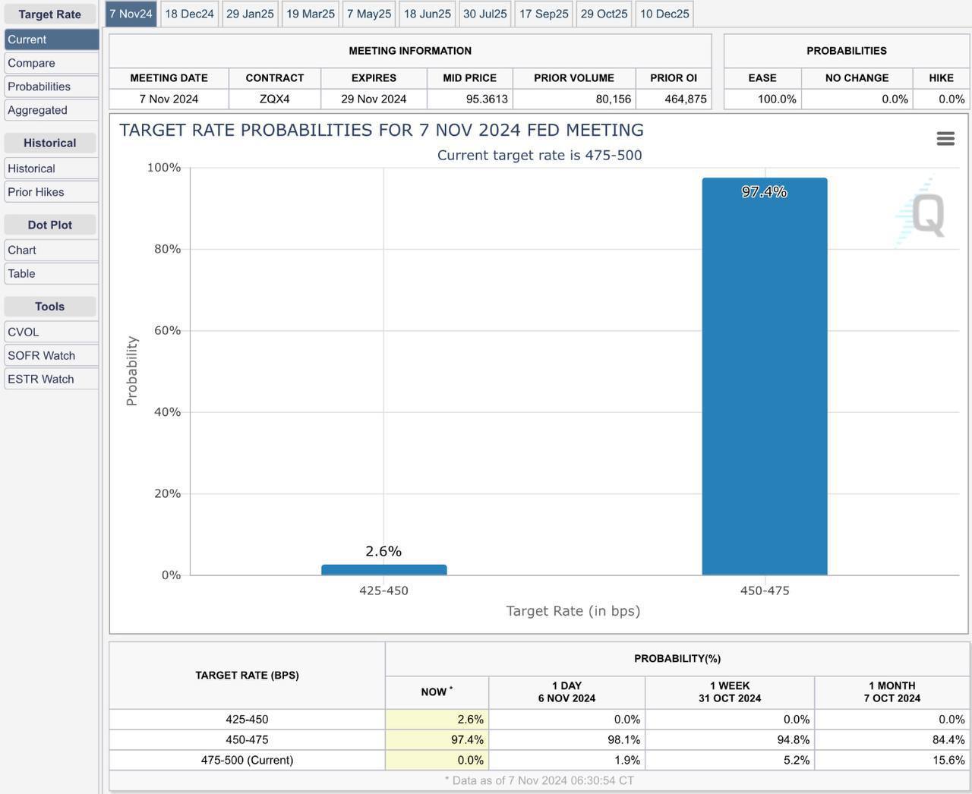Click the 5.2% 1 week cell
The height and width of the screenshot is (794, 972).
[x=730, y=760]
